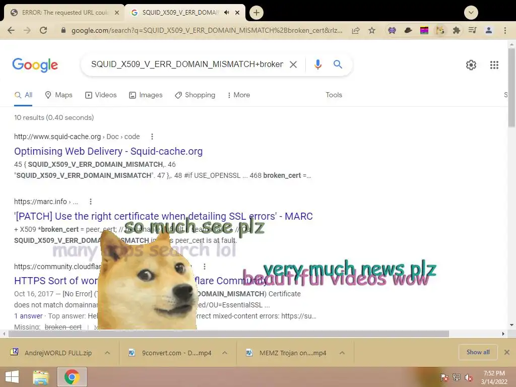Image resolution: width=516 pixels, height=387 pixels.
Task: Start voice search with microphone
Action: tap(317, 64)
